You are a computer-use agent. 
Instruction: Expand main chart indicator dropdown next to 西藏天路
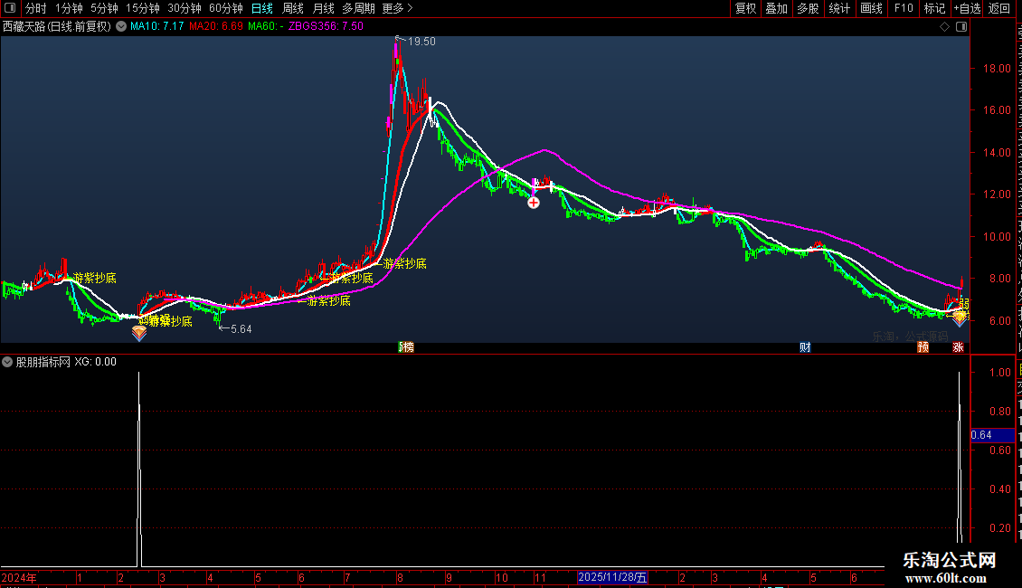121,27
